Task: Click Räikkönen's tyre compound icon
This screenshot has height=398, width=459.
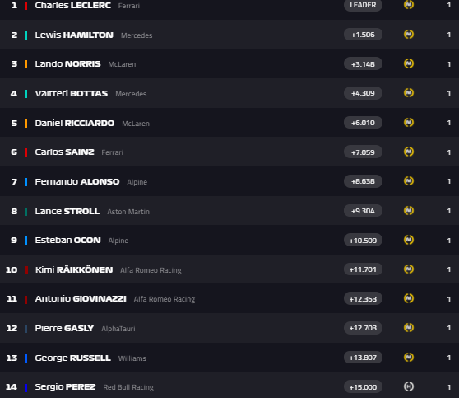Action: click(409, 269)
